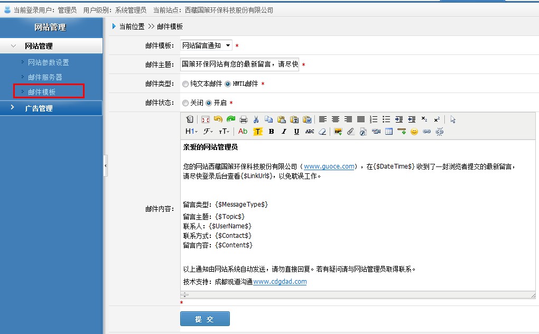Open 邮件服务器 in the sidebar

pos(45,77)
